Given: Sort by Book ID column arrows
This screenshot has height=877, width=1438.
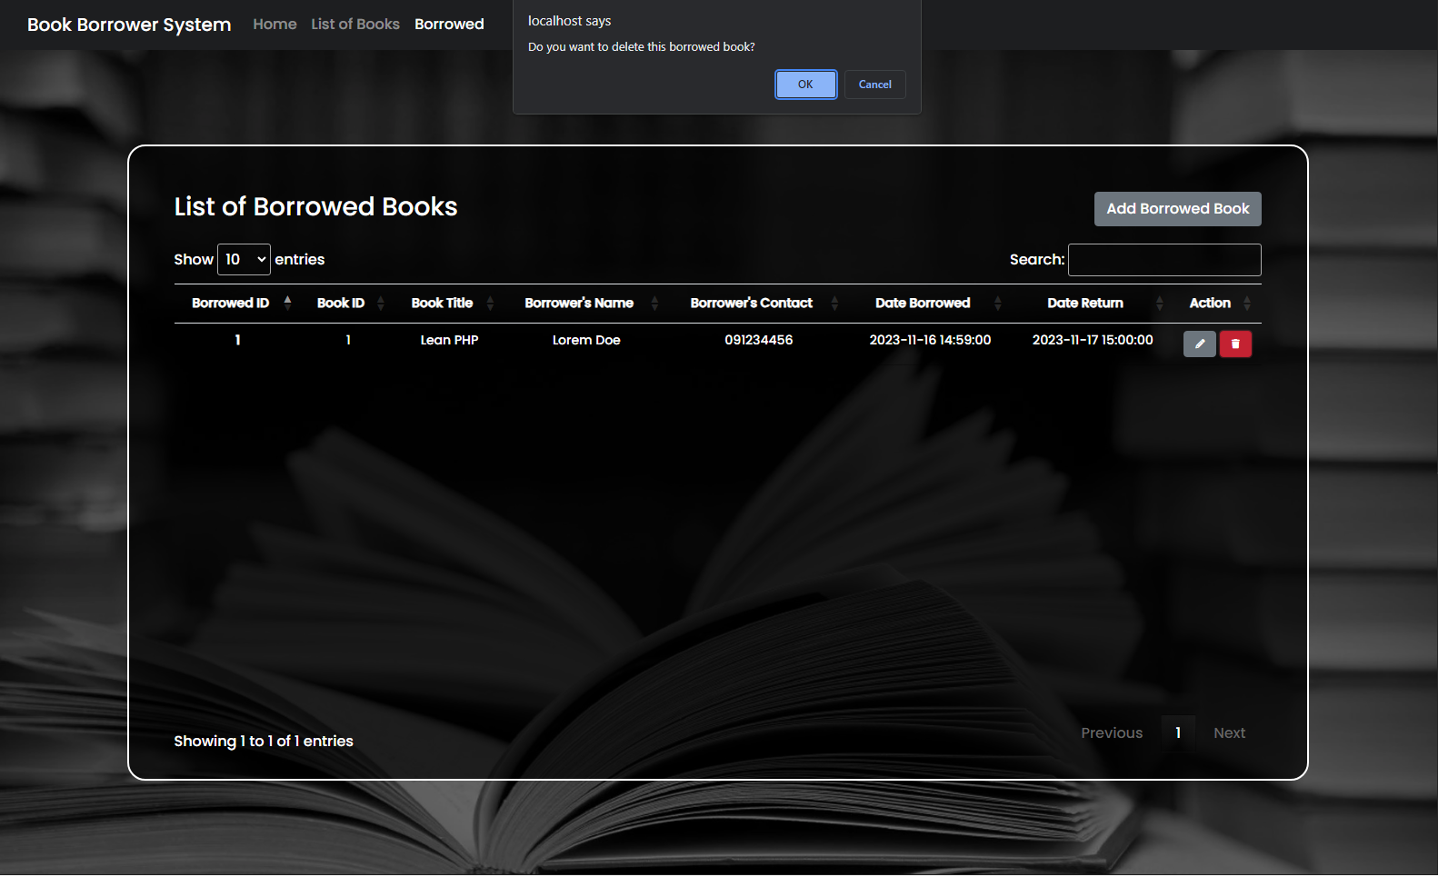Looking at the screenshot, I should click(x=381, y=303).
